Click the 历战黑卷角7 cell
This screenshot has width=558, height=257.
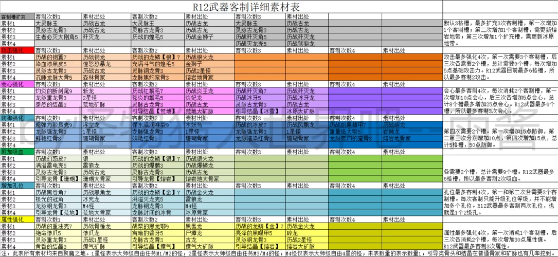pyautogui.click(x=58, y=192)
